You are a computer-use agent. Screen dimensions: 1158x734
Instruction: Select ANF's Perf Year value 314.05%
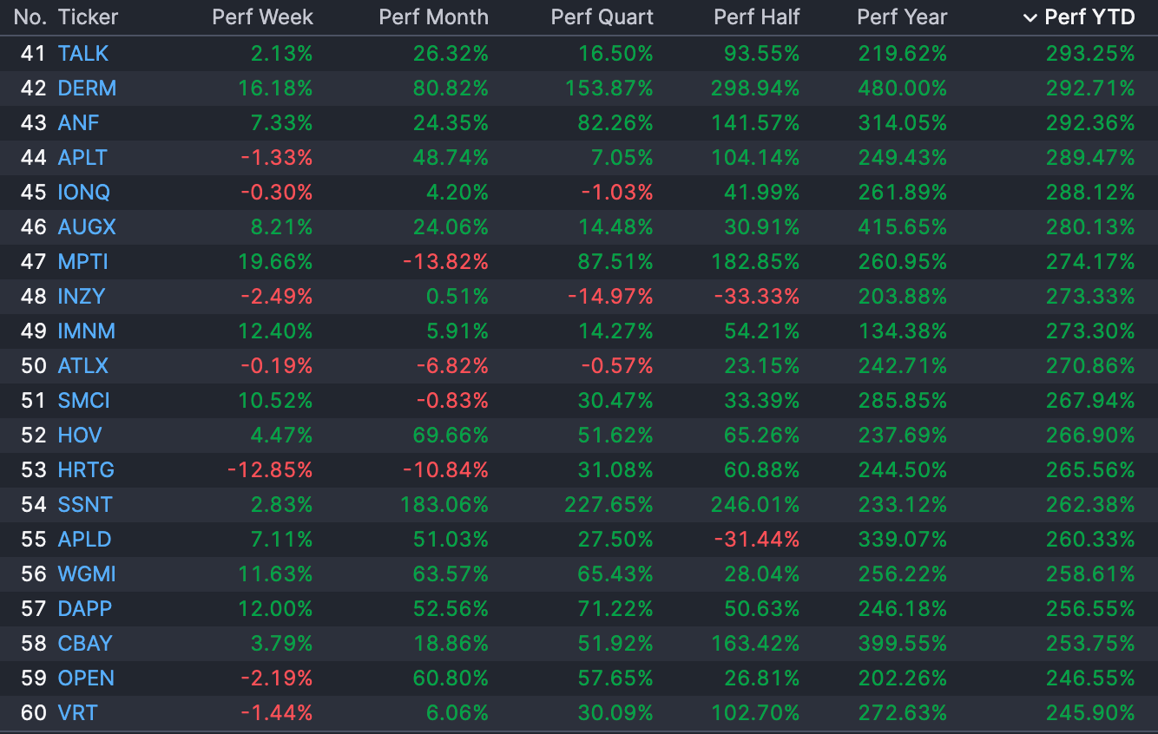(x=903, y=123)
